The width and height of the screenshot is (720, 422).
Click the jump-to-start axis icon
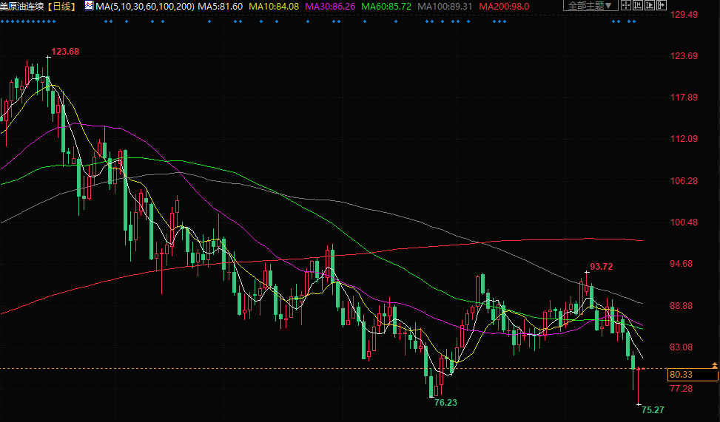point(638,5)
